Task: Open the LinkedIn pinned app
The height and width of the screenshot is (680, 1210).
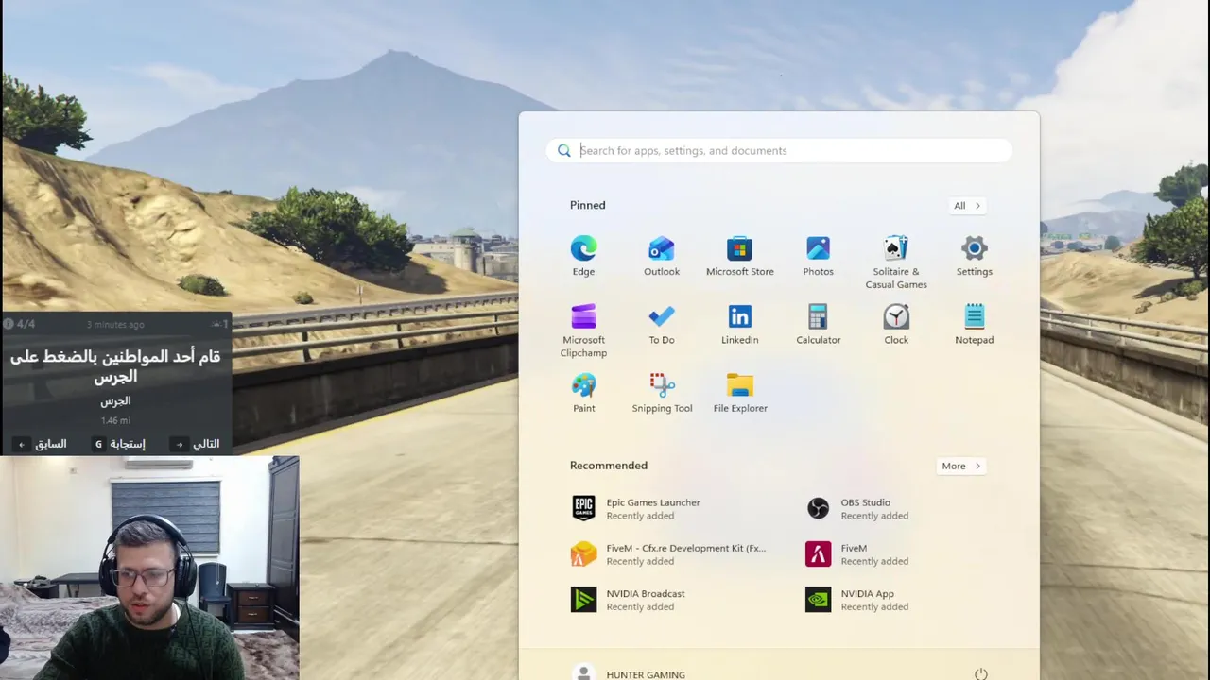Action: coord(739,325)
